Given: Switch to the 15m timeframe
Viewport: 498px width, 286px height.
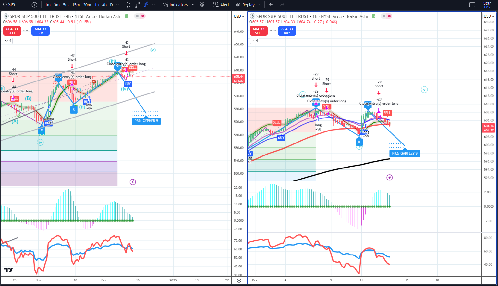Looking at the screenshot, I should point(76,5).
